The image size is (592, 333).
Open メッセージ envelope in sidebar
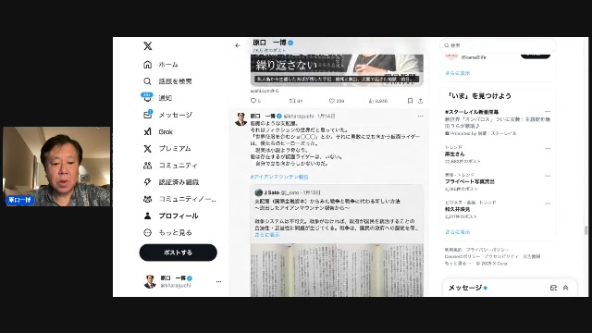coord(148,115)
